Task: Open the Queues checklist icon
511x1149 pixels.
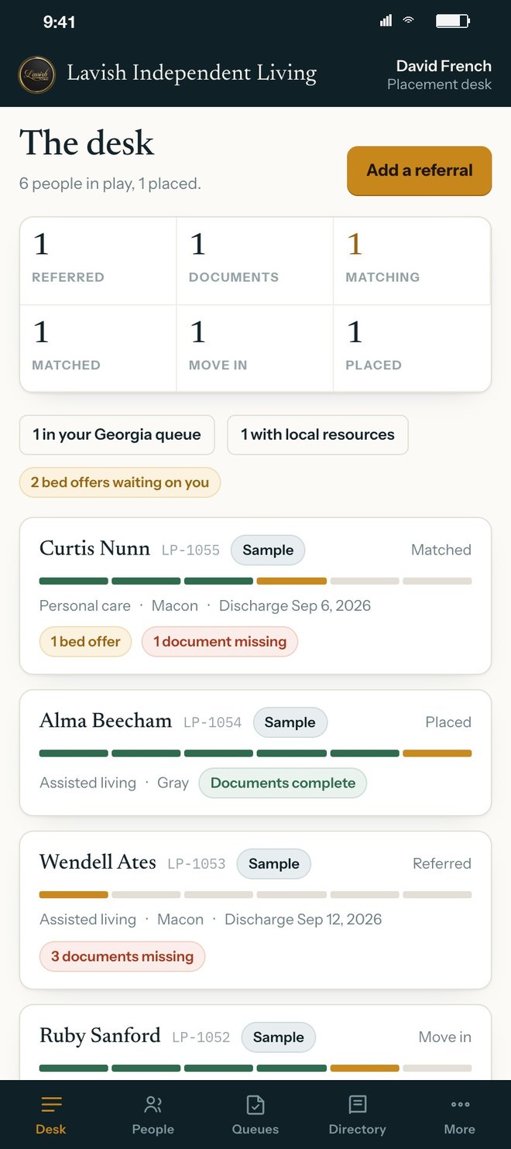Action: coord(256,1105)
